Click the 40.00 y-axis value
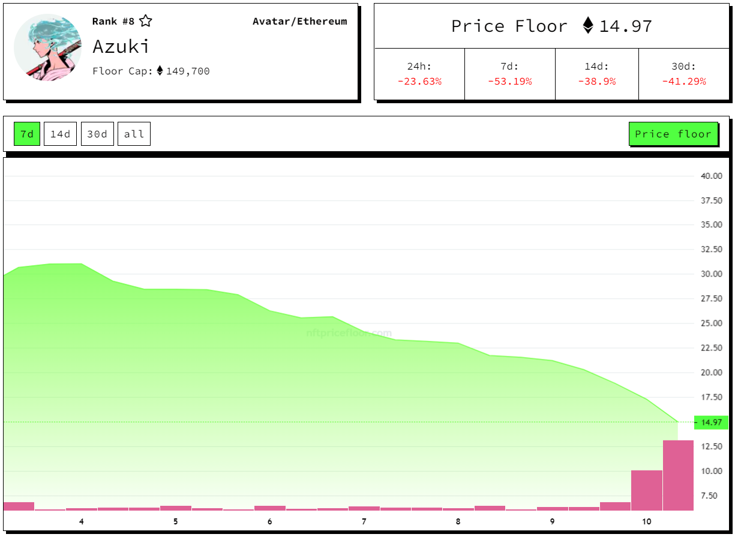This screenshot has width=735, height=537. pos(711,176)
